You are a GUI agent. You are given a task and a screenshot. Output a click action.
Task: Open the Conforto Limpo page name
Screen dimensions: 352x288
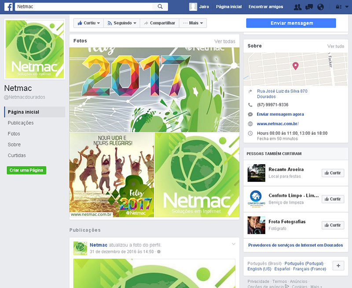[293, 195]
